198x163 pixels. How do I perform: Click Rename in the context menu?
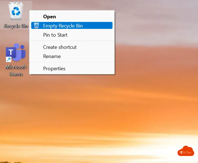point(72,56)
